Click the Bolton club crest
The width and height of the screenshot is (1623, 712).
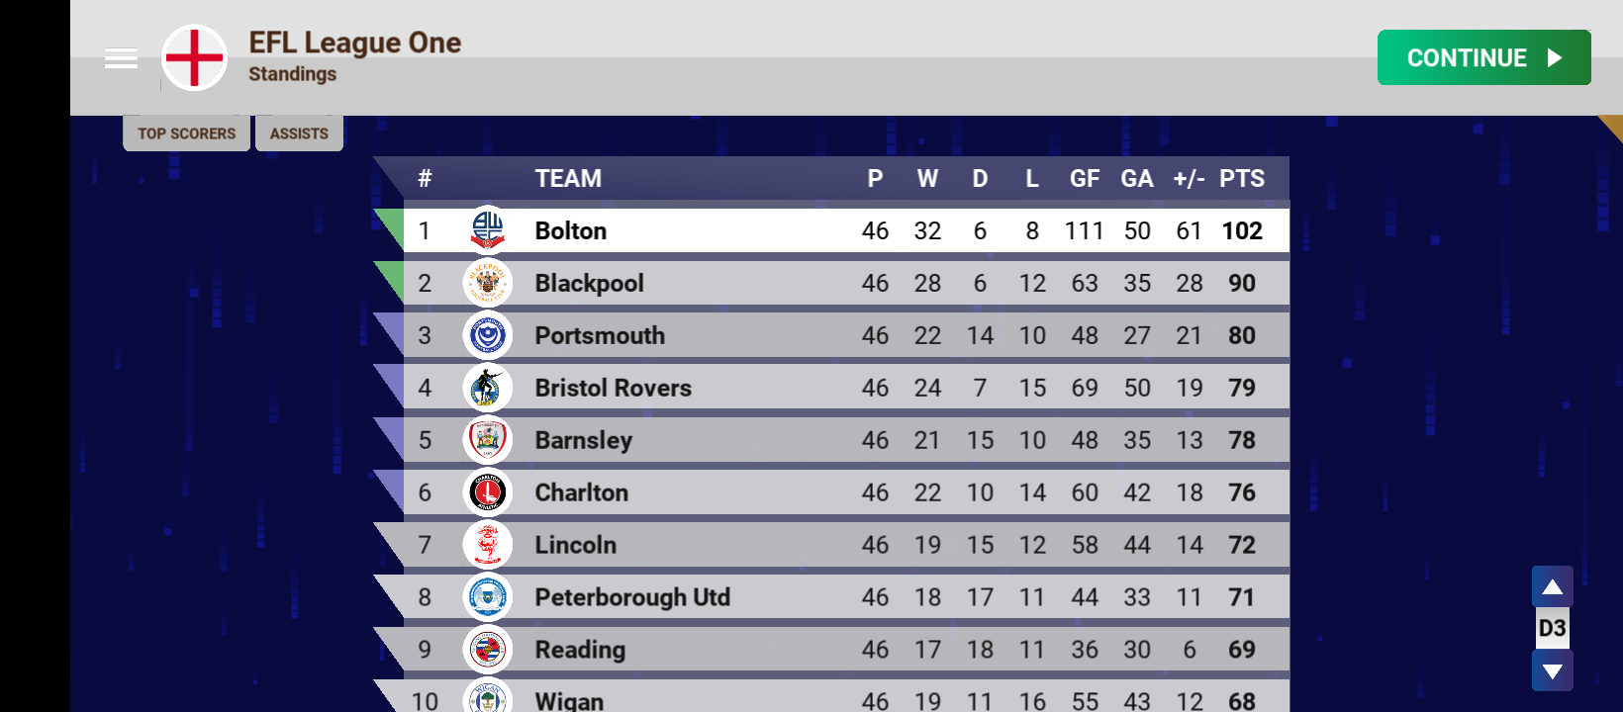(x=487, y=230)
